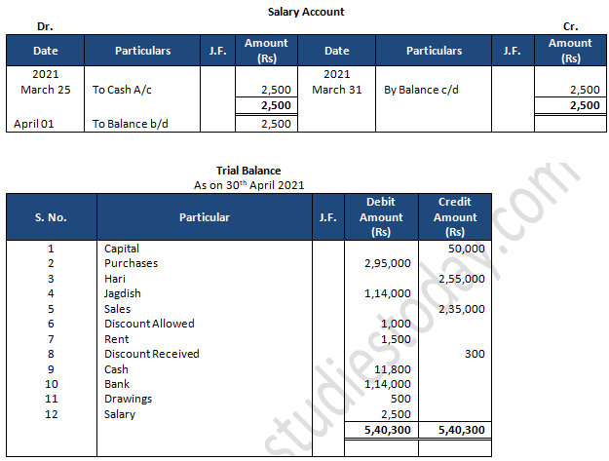
Task: Click the Purchases debit value 2,95,000
Action: [x=388, y=263]
